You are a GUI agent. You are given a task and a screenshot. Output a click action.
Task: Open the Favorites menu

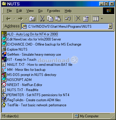pyautogui.click(x=54, y=11)
